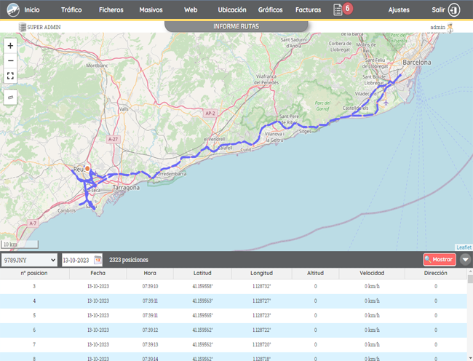
Task: Sort by nº posicion column header
Action: pyautogui.click(x=34, y=273)
